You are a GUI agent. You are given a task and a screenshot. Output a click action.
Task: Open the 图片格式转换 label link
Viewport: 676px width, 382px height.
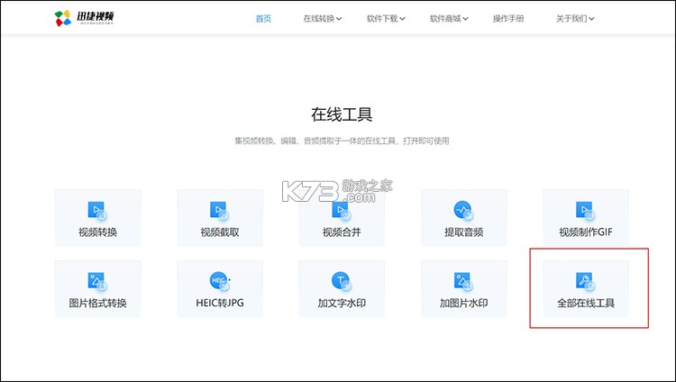97,303
